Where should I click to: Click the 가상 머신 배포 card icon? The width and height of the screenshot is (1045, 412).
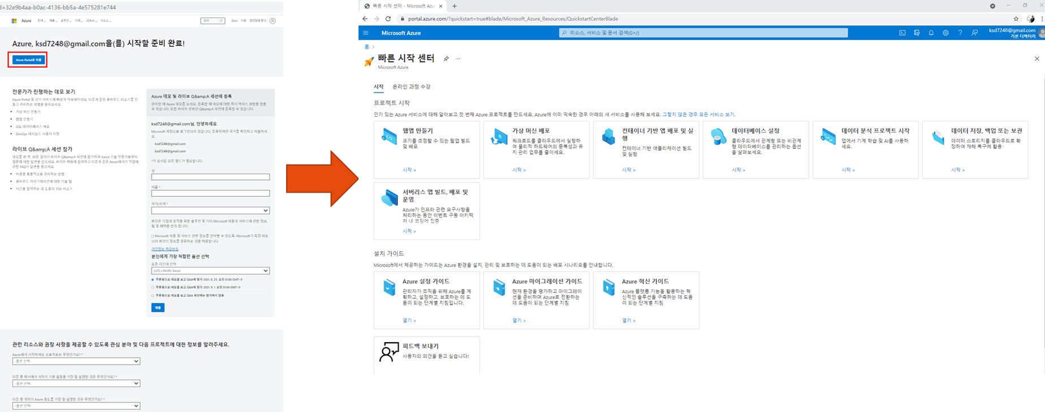click(499, 137)
